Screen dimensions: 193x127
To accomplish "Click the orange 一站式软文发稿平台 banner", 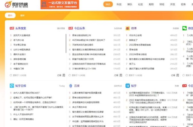I will [60, 5].
